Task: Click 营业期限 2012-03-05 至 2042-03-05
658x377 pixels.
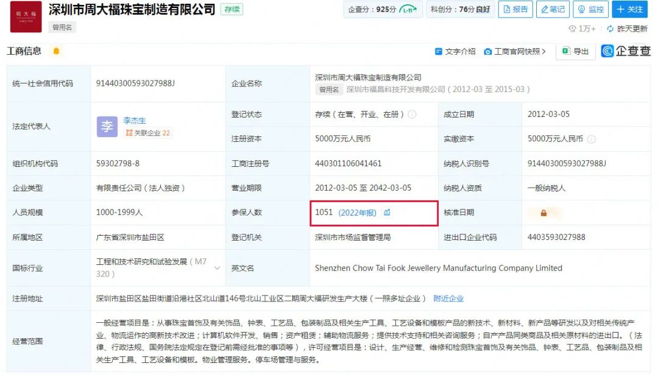Action: pyautogui.click(x=363, y=188)
